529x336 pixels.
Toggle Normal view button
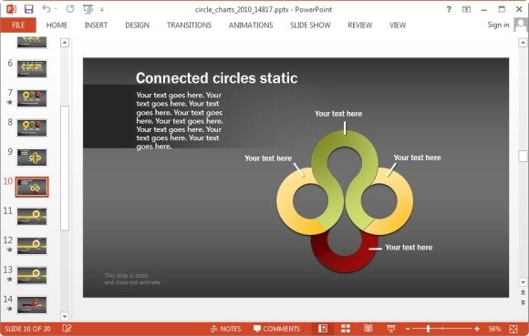click(323, 328)
